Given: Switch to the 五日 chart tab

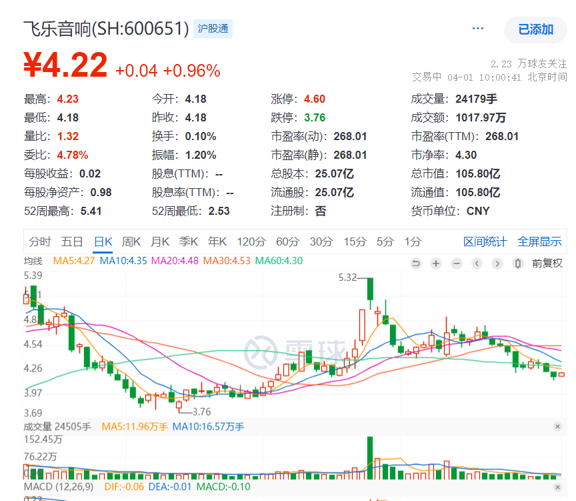Looking at the screenshot, I should click(x=71, y=241).
